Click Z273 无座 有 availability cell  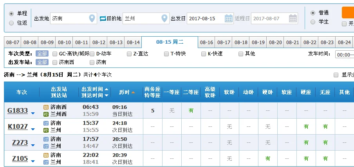[325, 142]
